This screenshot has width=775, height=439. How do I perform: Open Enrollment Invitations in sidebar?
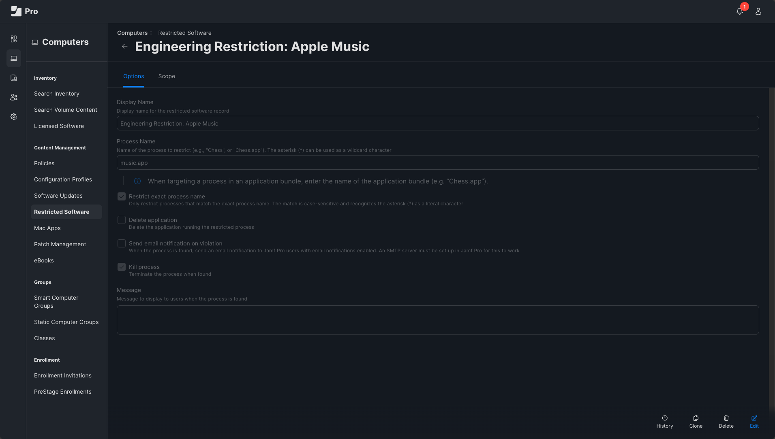[63, 375]
